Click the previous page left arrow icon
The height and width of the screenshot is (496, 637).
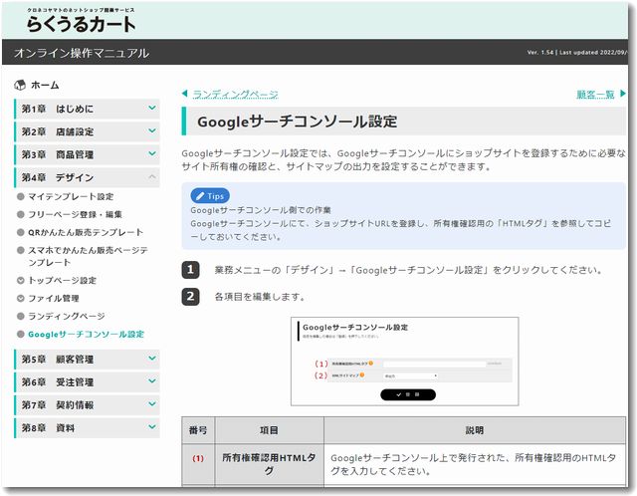(185, 94)
